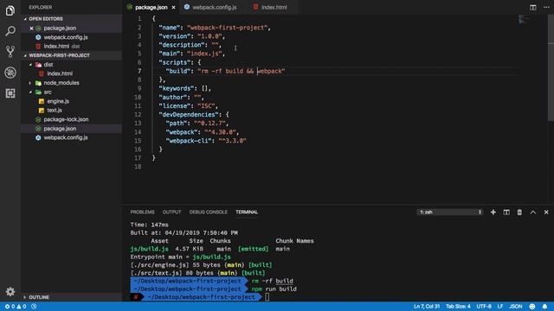Click the clock icon in status bar
Screen dimensions: 554x311
34,307
